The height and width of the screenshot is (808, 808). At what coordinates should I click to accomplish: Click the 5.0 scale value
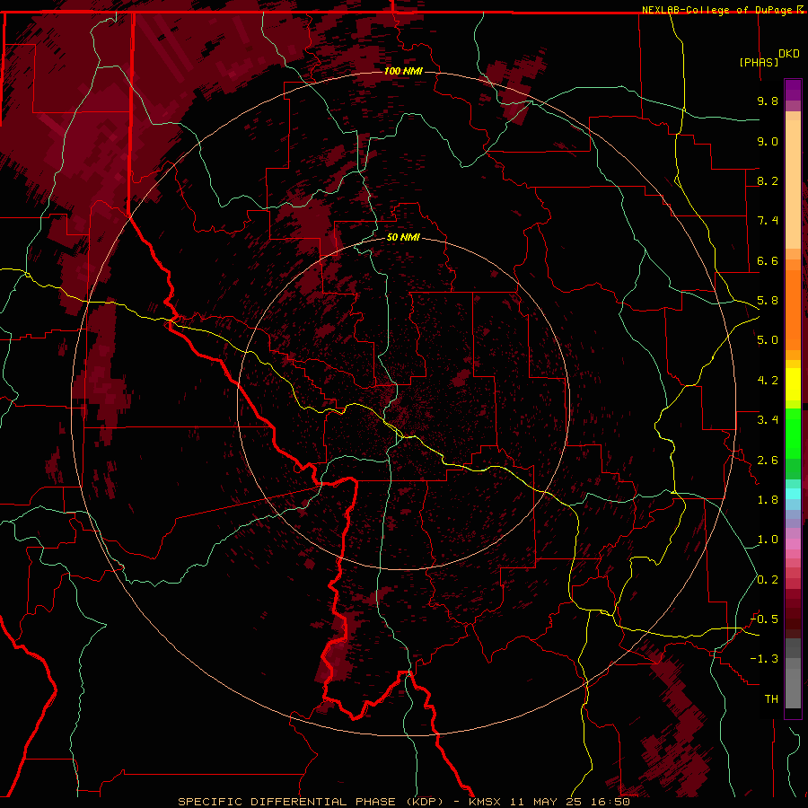pos(768,340)
